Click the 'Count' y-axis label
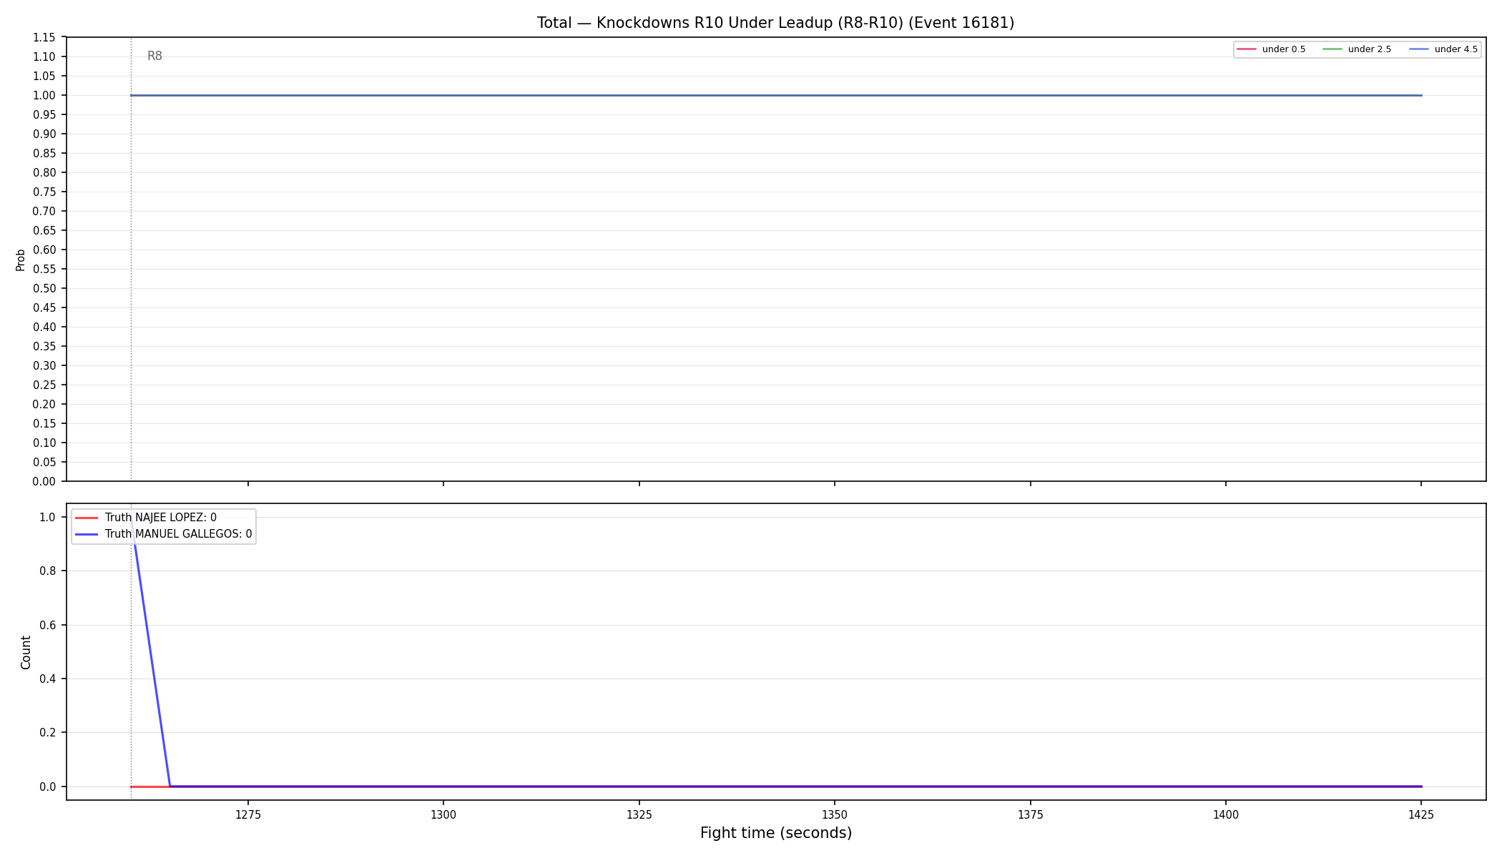Image resolution: width=1502 pixels, height=858 pixels. (26, 652)
